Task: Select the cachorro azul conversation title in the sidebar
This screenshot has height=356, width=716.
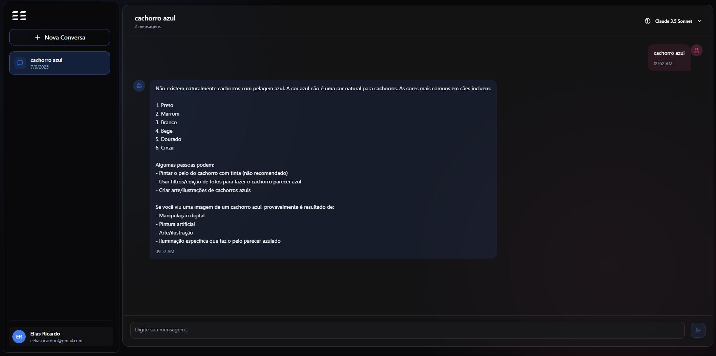Action: 46,60
